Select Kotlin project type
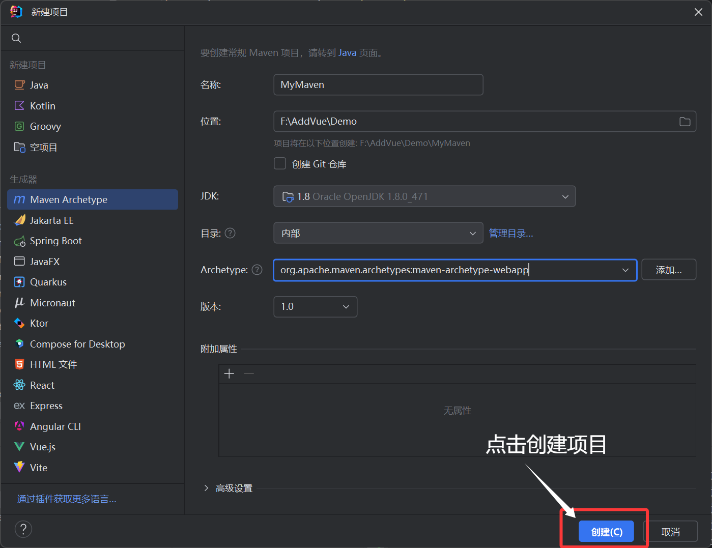 (x=42, y=106)
